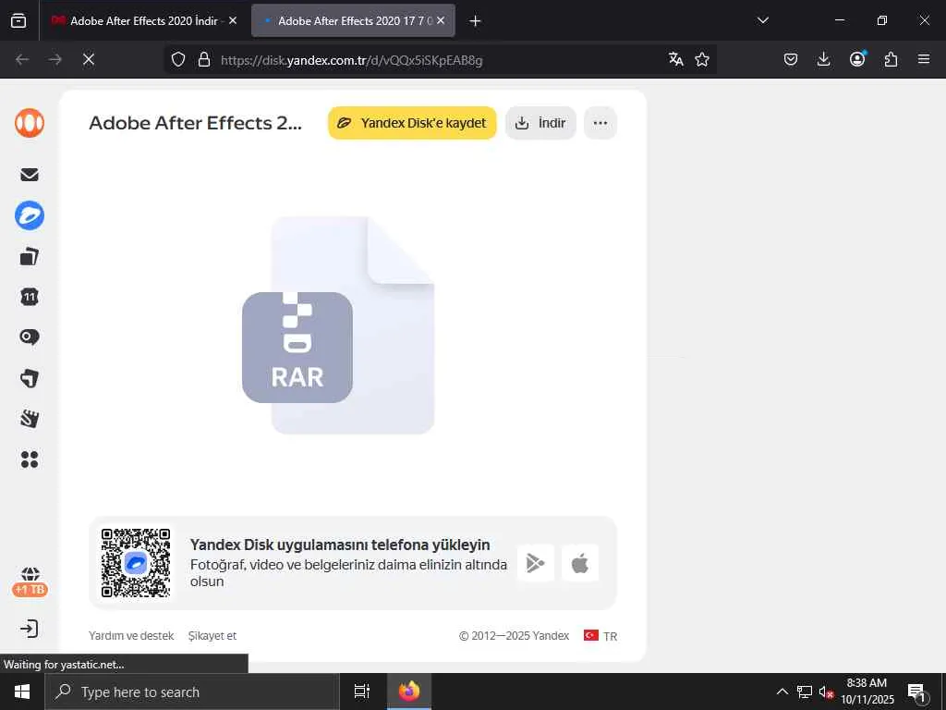The height and width of the screenshot is (710, 946).
Task: Select the Yandex Disk icon in sidebar
Action: (x=30, y=215)
